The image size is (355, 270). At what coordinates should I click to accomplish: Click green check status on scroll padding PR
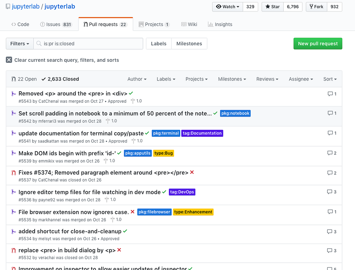(x=215, y=113)
